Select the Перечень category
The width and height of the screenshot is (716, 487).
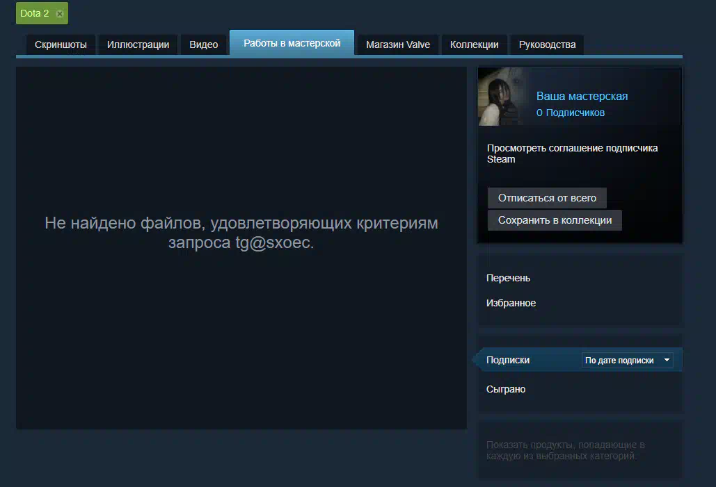508,278
